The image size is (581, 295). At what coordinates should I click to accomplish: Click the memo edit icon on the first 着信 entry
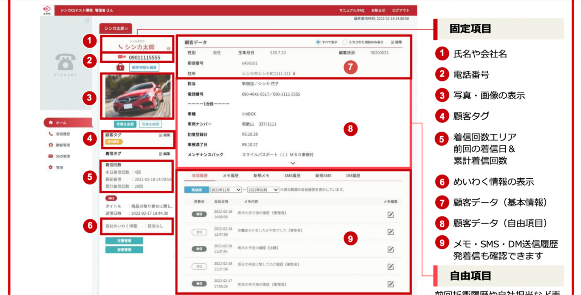(x=391, y=215)
